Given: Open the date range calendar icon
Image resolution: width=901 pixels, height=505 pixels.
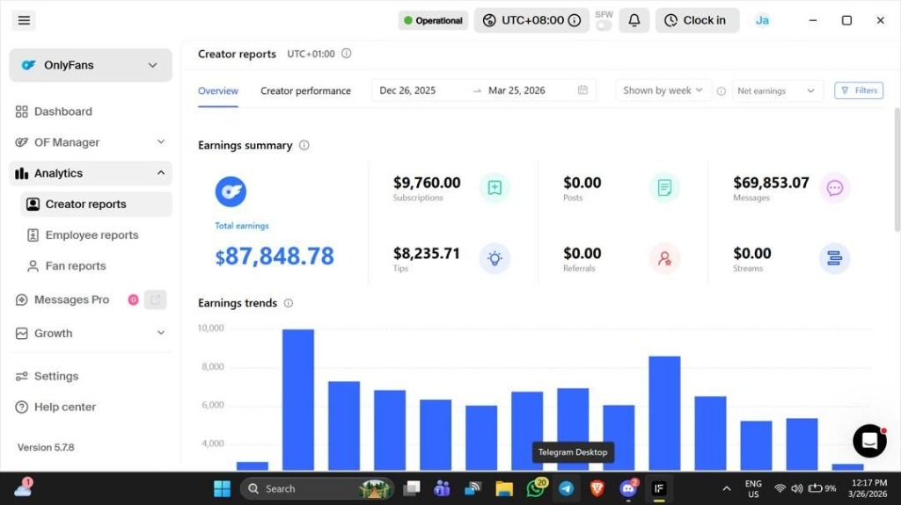Looking at the screenshot, I should [x=582, y=90].
